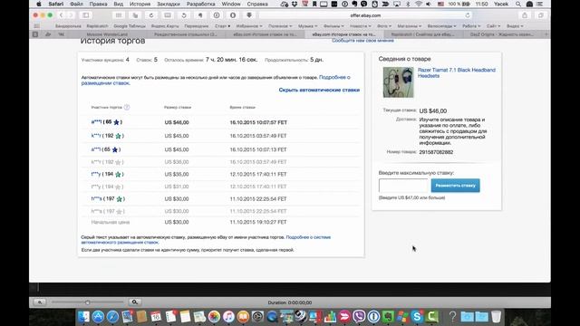Open the История menu

click(140, 4)
